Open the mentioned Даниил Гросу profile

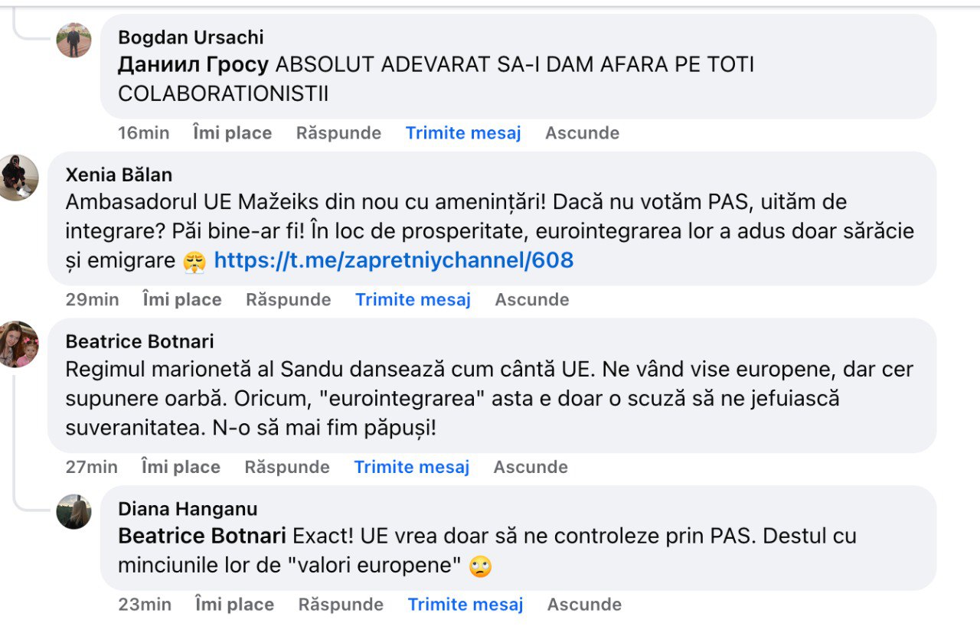click(x=193, y=65)
